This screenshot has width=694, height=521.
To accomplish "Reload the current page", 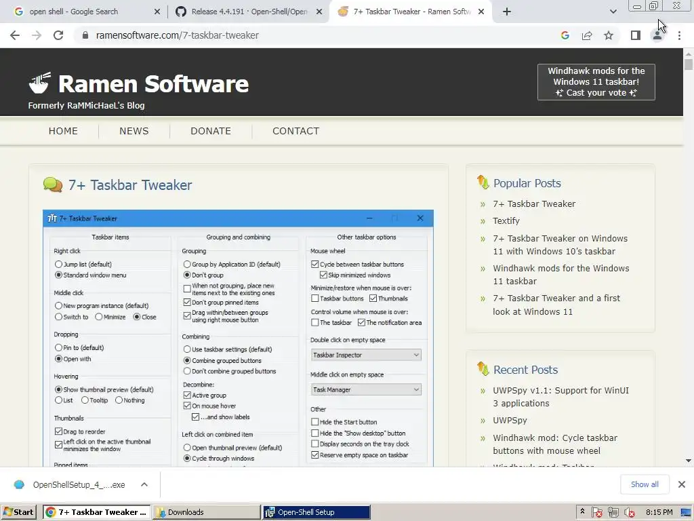I will (x=58, y=35).
